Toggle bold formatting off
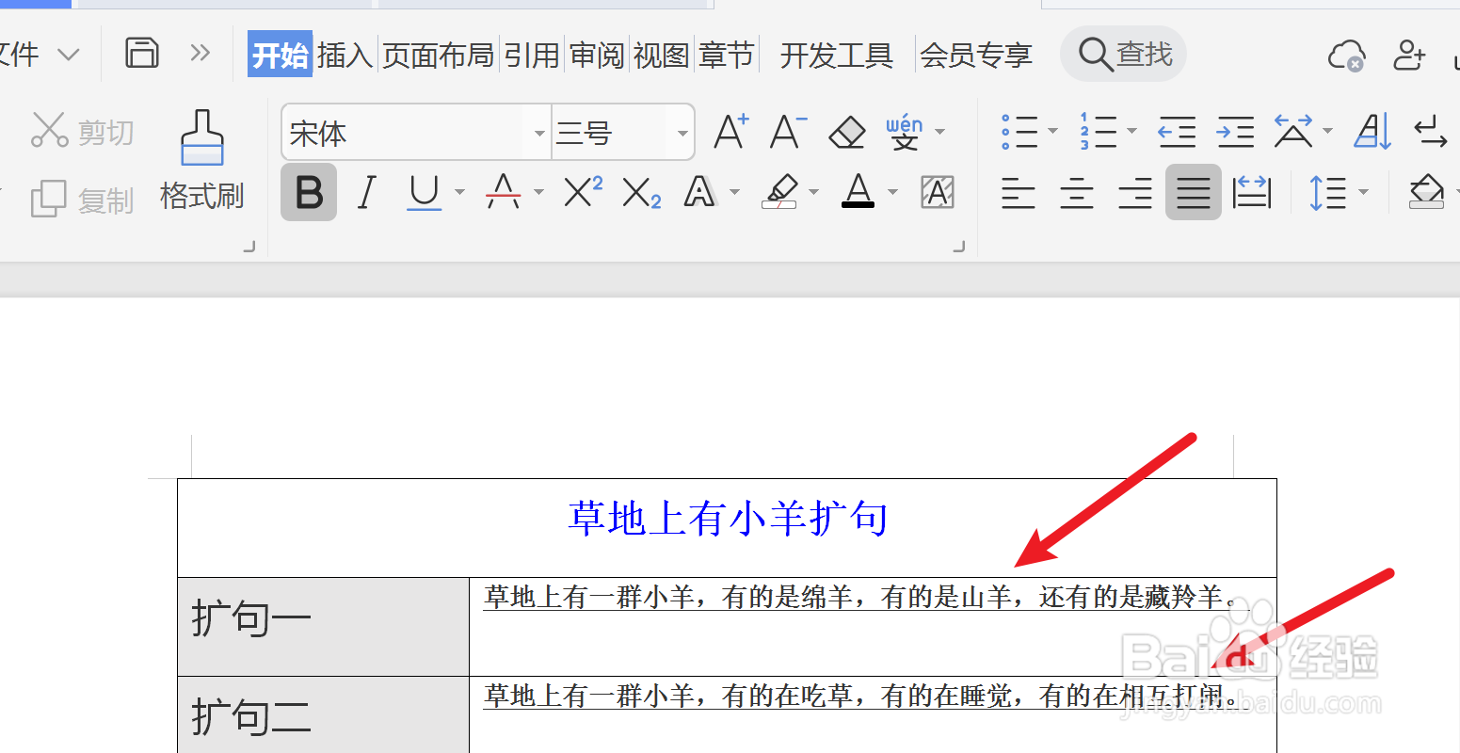Screen dimensions: 1460x753 click(x=308, y=192)
